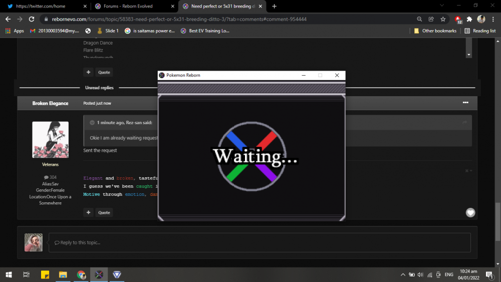This screenshot has height=282, width=501.
Task: Minimize the Pokemon Reborn window
Action: [x=304, y=75]
